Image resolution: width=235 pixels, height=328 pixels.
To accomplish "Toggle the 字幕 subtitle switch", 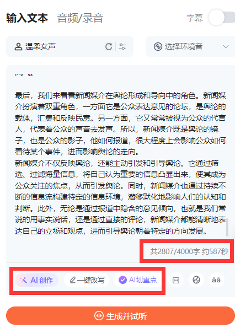I will click(x=222, y=17).
